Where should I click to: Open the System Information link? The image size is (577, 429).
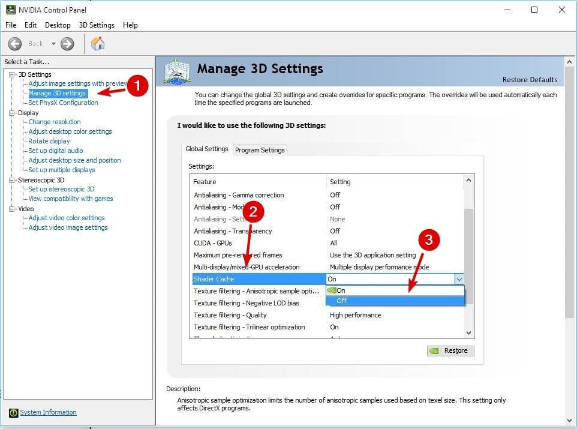(48, 412)
